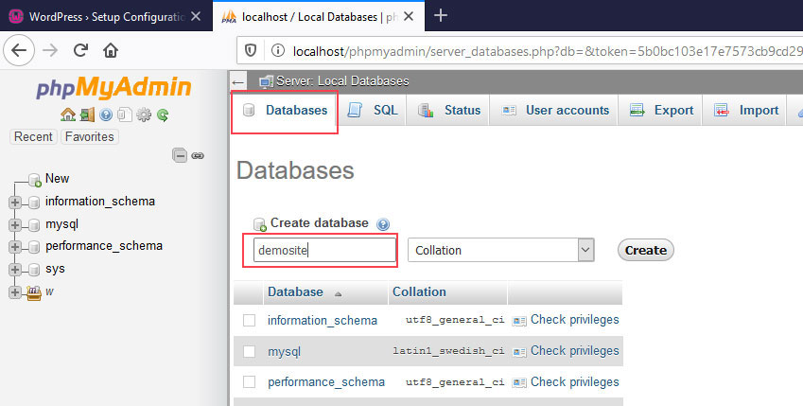Click browser home button icon

pyautogui.click(x=111, y=50)
